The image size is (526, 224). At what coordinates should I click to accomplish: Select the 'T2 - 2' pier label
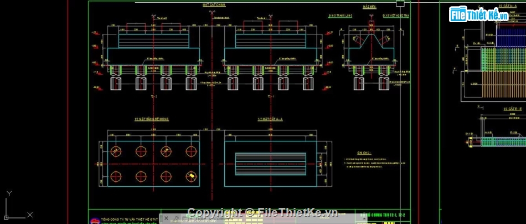coord(154,96)
